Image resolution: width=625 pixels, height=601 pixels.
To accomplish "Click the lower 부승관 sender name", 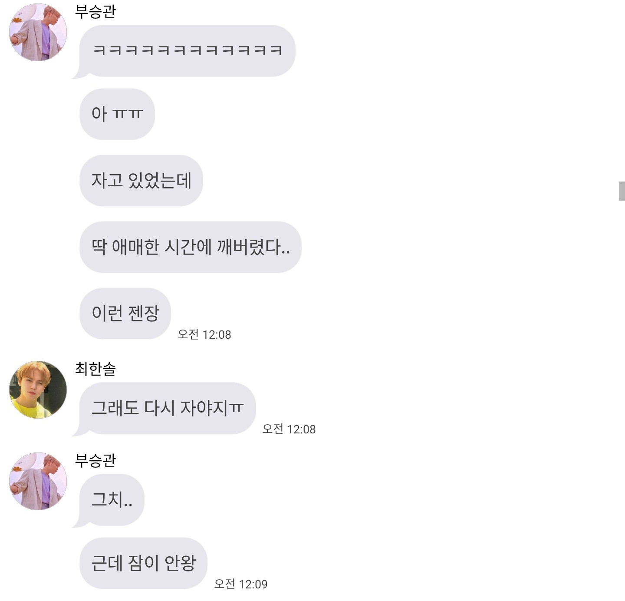I will (95, 460).
